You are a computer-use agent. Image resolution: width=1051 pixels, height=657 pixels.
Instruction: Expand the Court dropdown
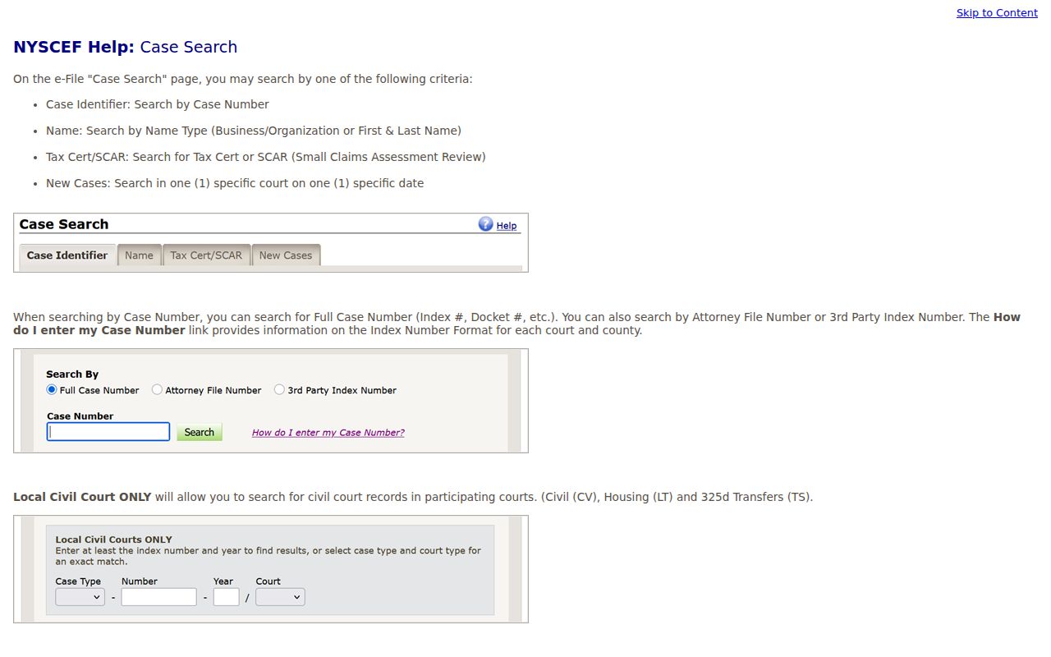280,597
